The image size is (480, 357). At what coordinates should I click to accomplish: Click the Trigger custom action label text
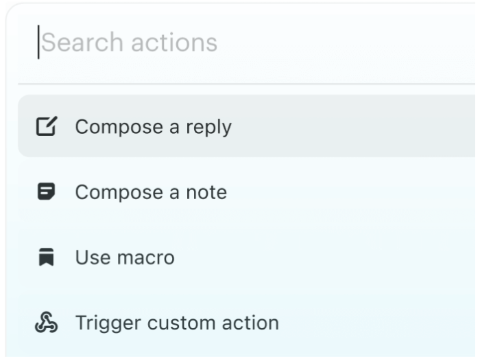(177, 323)
